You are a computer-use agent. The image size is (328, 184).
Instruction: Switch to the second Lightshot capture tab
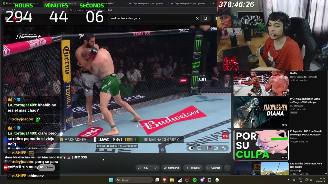click(189, 3)
